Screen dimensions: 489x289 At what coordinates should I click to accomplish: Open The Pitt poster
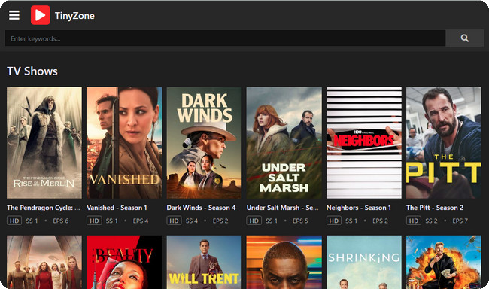click(x=444, y=143)
